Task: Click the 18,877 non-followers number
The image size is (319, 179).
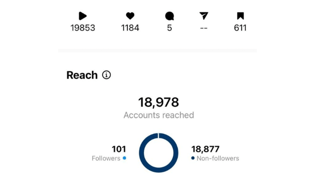Action: pos(206,149)
